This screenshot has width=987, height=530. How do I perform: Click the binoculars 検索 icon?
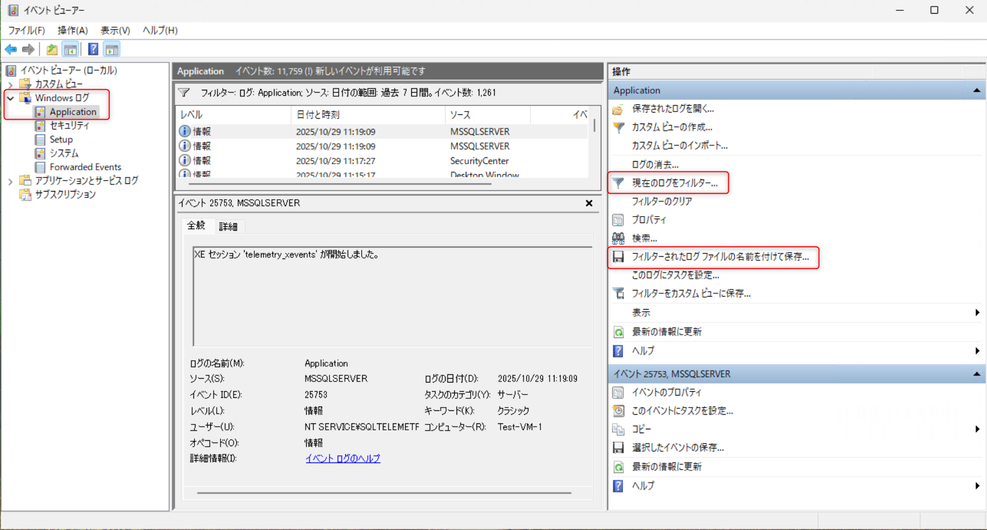coord(618,238)
